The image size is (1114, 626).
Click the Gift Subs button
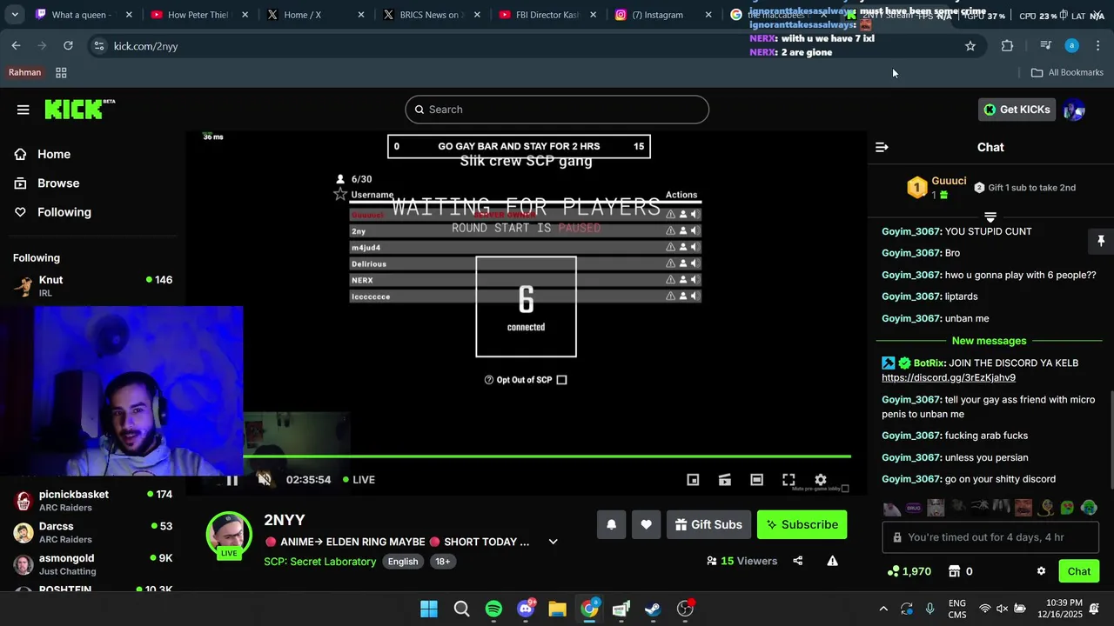[x=708, y=524]
